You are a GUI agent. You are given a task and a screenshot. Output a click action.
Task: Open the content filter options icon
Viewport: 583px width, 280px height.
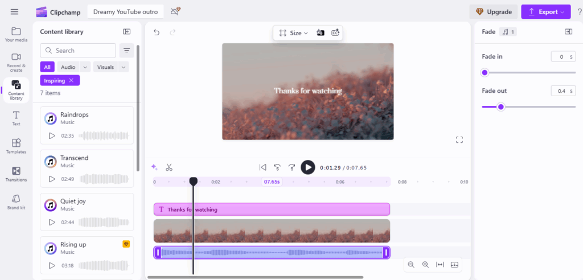[126, 50]
